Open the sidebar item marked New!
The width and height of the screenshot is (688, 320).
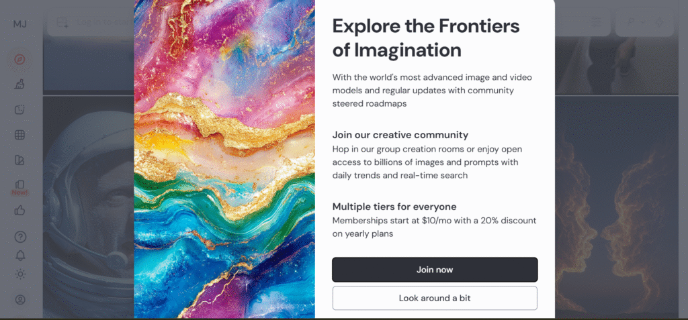coord(20,186)
